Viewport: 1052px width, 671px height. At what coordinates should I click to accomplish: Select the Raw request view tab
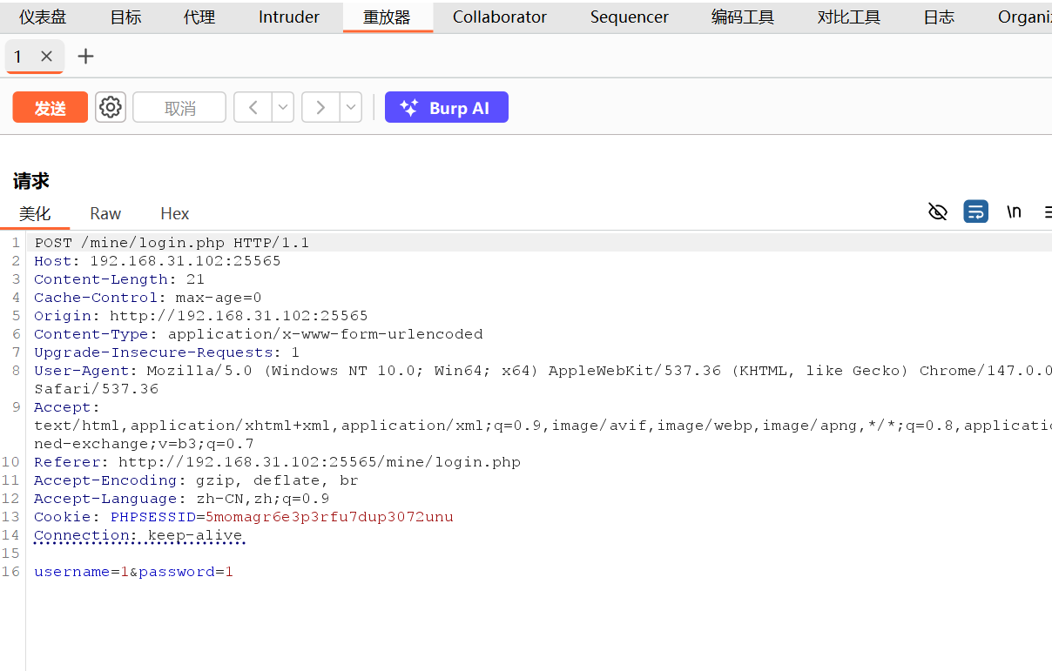click(105, 214)
